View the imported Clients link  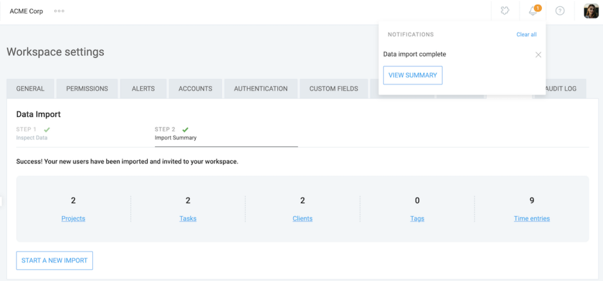[302, 219]
